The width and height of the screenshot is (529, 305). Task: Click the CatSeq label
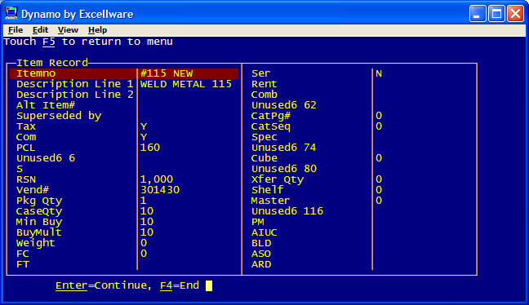pos(271,126)
